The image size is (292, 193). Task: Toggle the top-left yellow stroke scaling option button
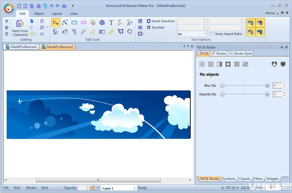(251, 23)
